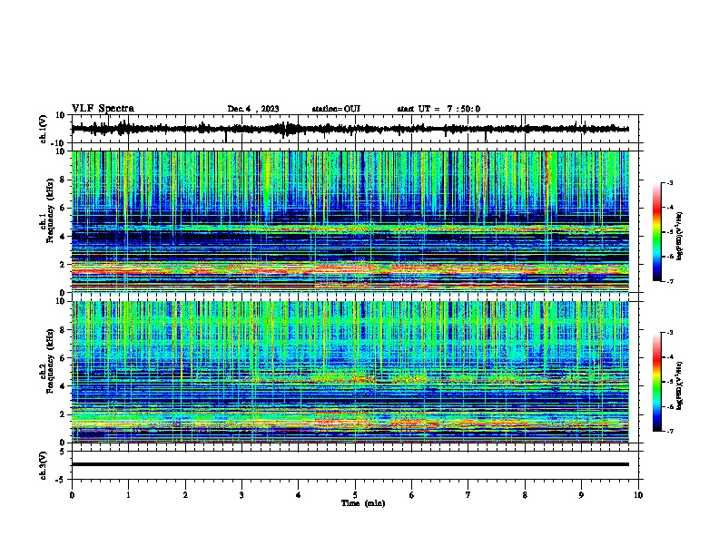This screenshot has width=719, height=555.
Task: Click the "8" tick on ch.1 frequency axis
Action: pos(63,180)
